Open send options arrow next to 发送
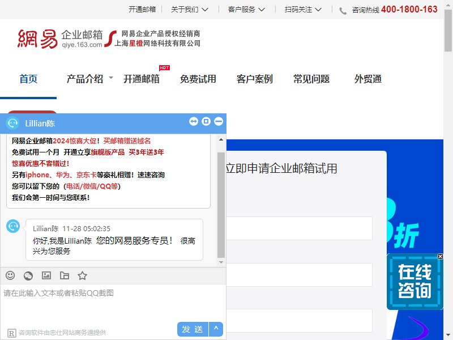The height and width of the screenshot is (340, 453). click(x=216, y=329)
